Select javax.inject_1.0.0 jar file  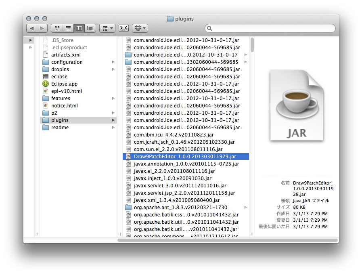(x=172, y=178)
